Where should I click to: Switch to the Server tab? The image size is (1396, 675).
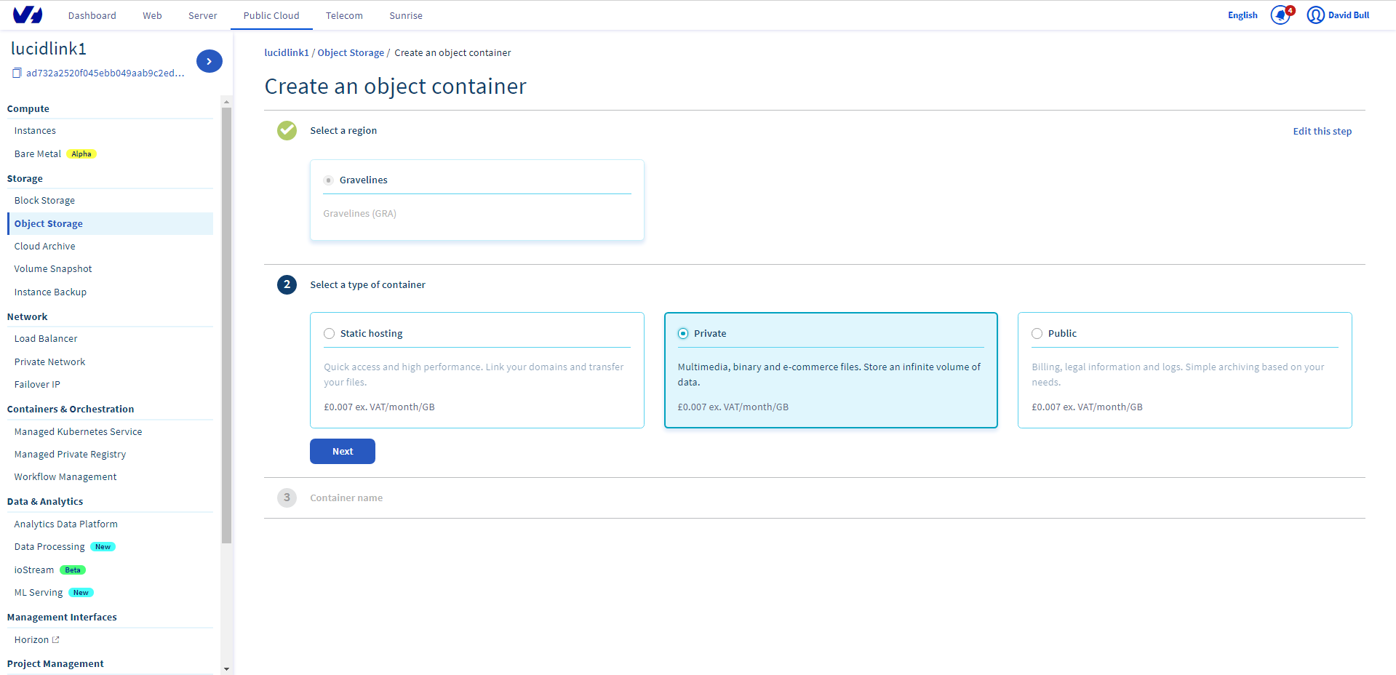click(x=203, y=15)
